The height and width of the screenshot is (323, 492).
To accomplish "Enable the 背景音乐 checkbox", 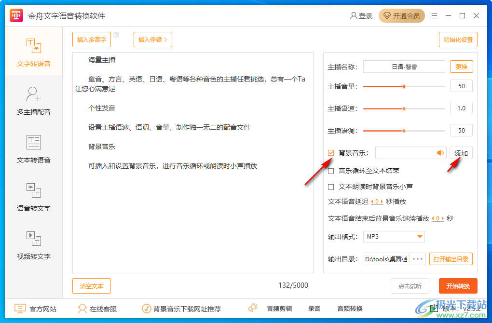I will [330, 152].
